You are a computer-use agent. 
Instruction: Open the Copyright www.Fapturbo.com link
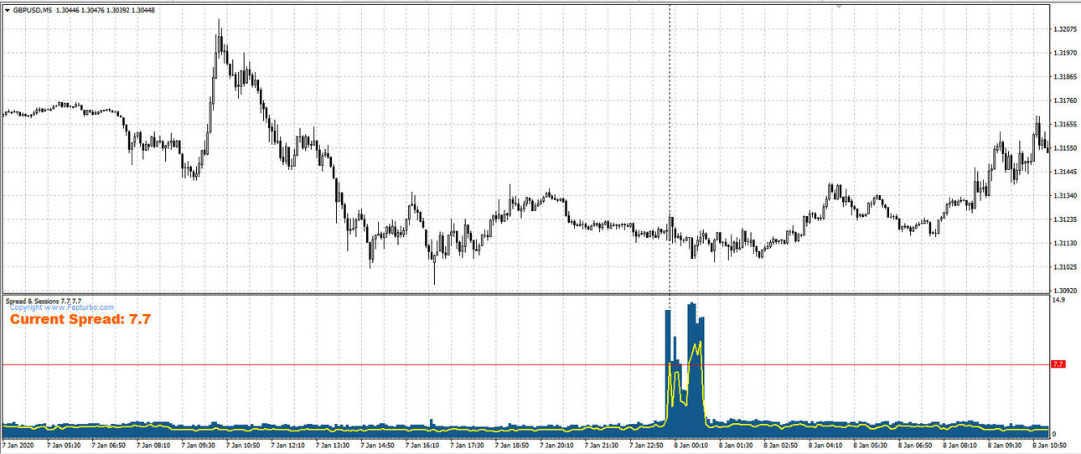[x=62, y=307]
